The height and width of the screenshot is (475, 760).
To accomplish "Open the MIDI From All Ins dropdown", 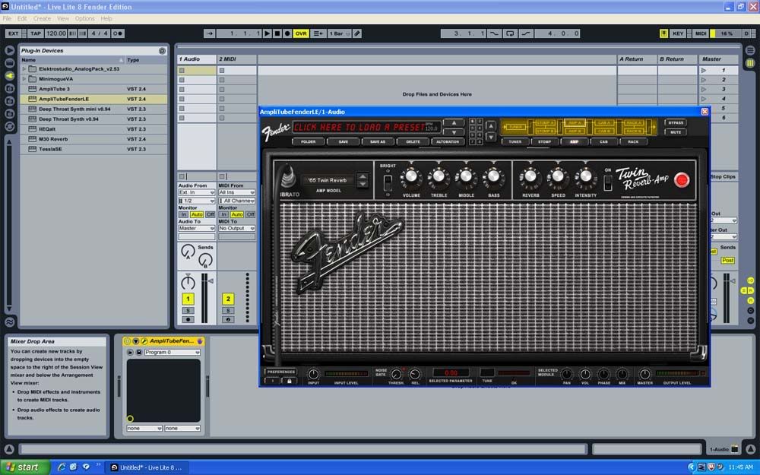I will (236, 192).
